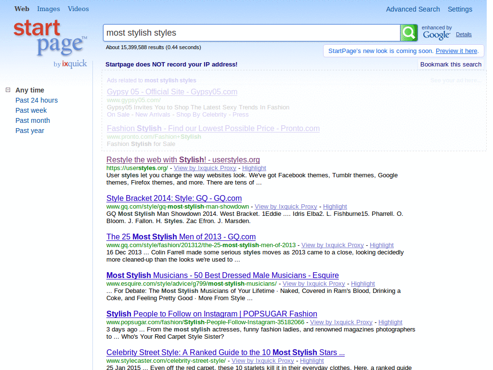
Task: Click Bookmark this search button
Action: (451, 64)
